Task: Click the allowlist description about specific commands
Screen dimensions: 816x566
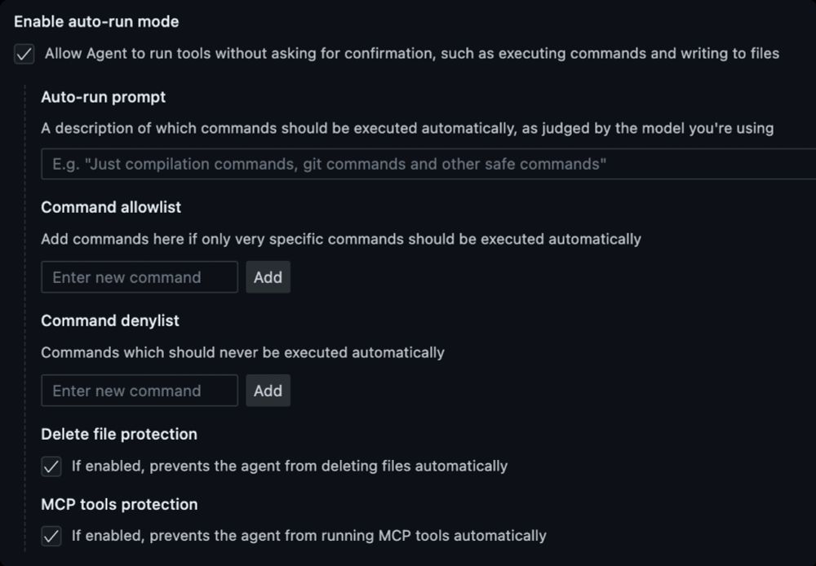Action: coord(340,239)
